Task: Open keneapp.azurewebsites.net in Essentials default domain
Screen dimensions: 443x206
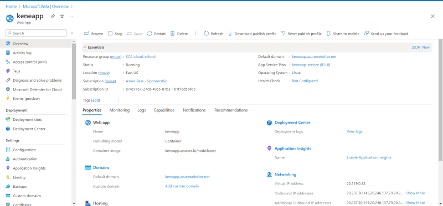Action: pos(314,57)
